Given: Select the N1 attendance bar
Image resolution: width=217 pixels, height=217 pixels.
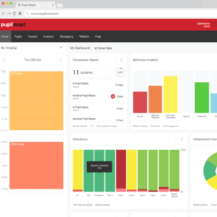Looking at the screenshot, I should click(78, 171).
